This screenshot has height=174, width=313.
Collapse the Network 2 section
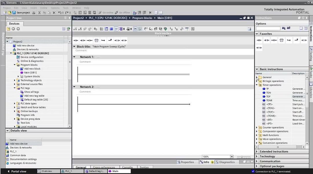74,87
